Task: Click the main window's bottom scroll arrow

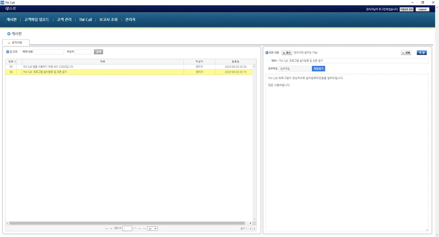Action: [x=437, y=235]
